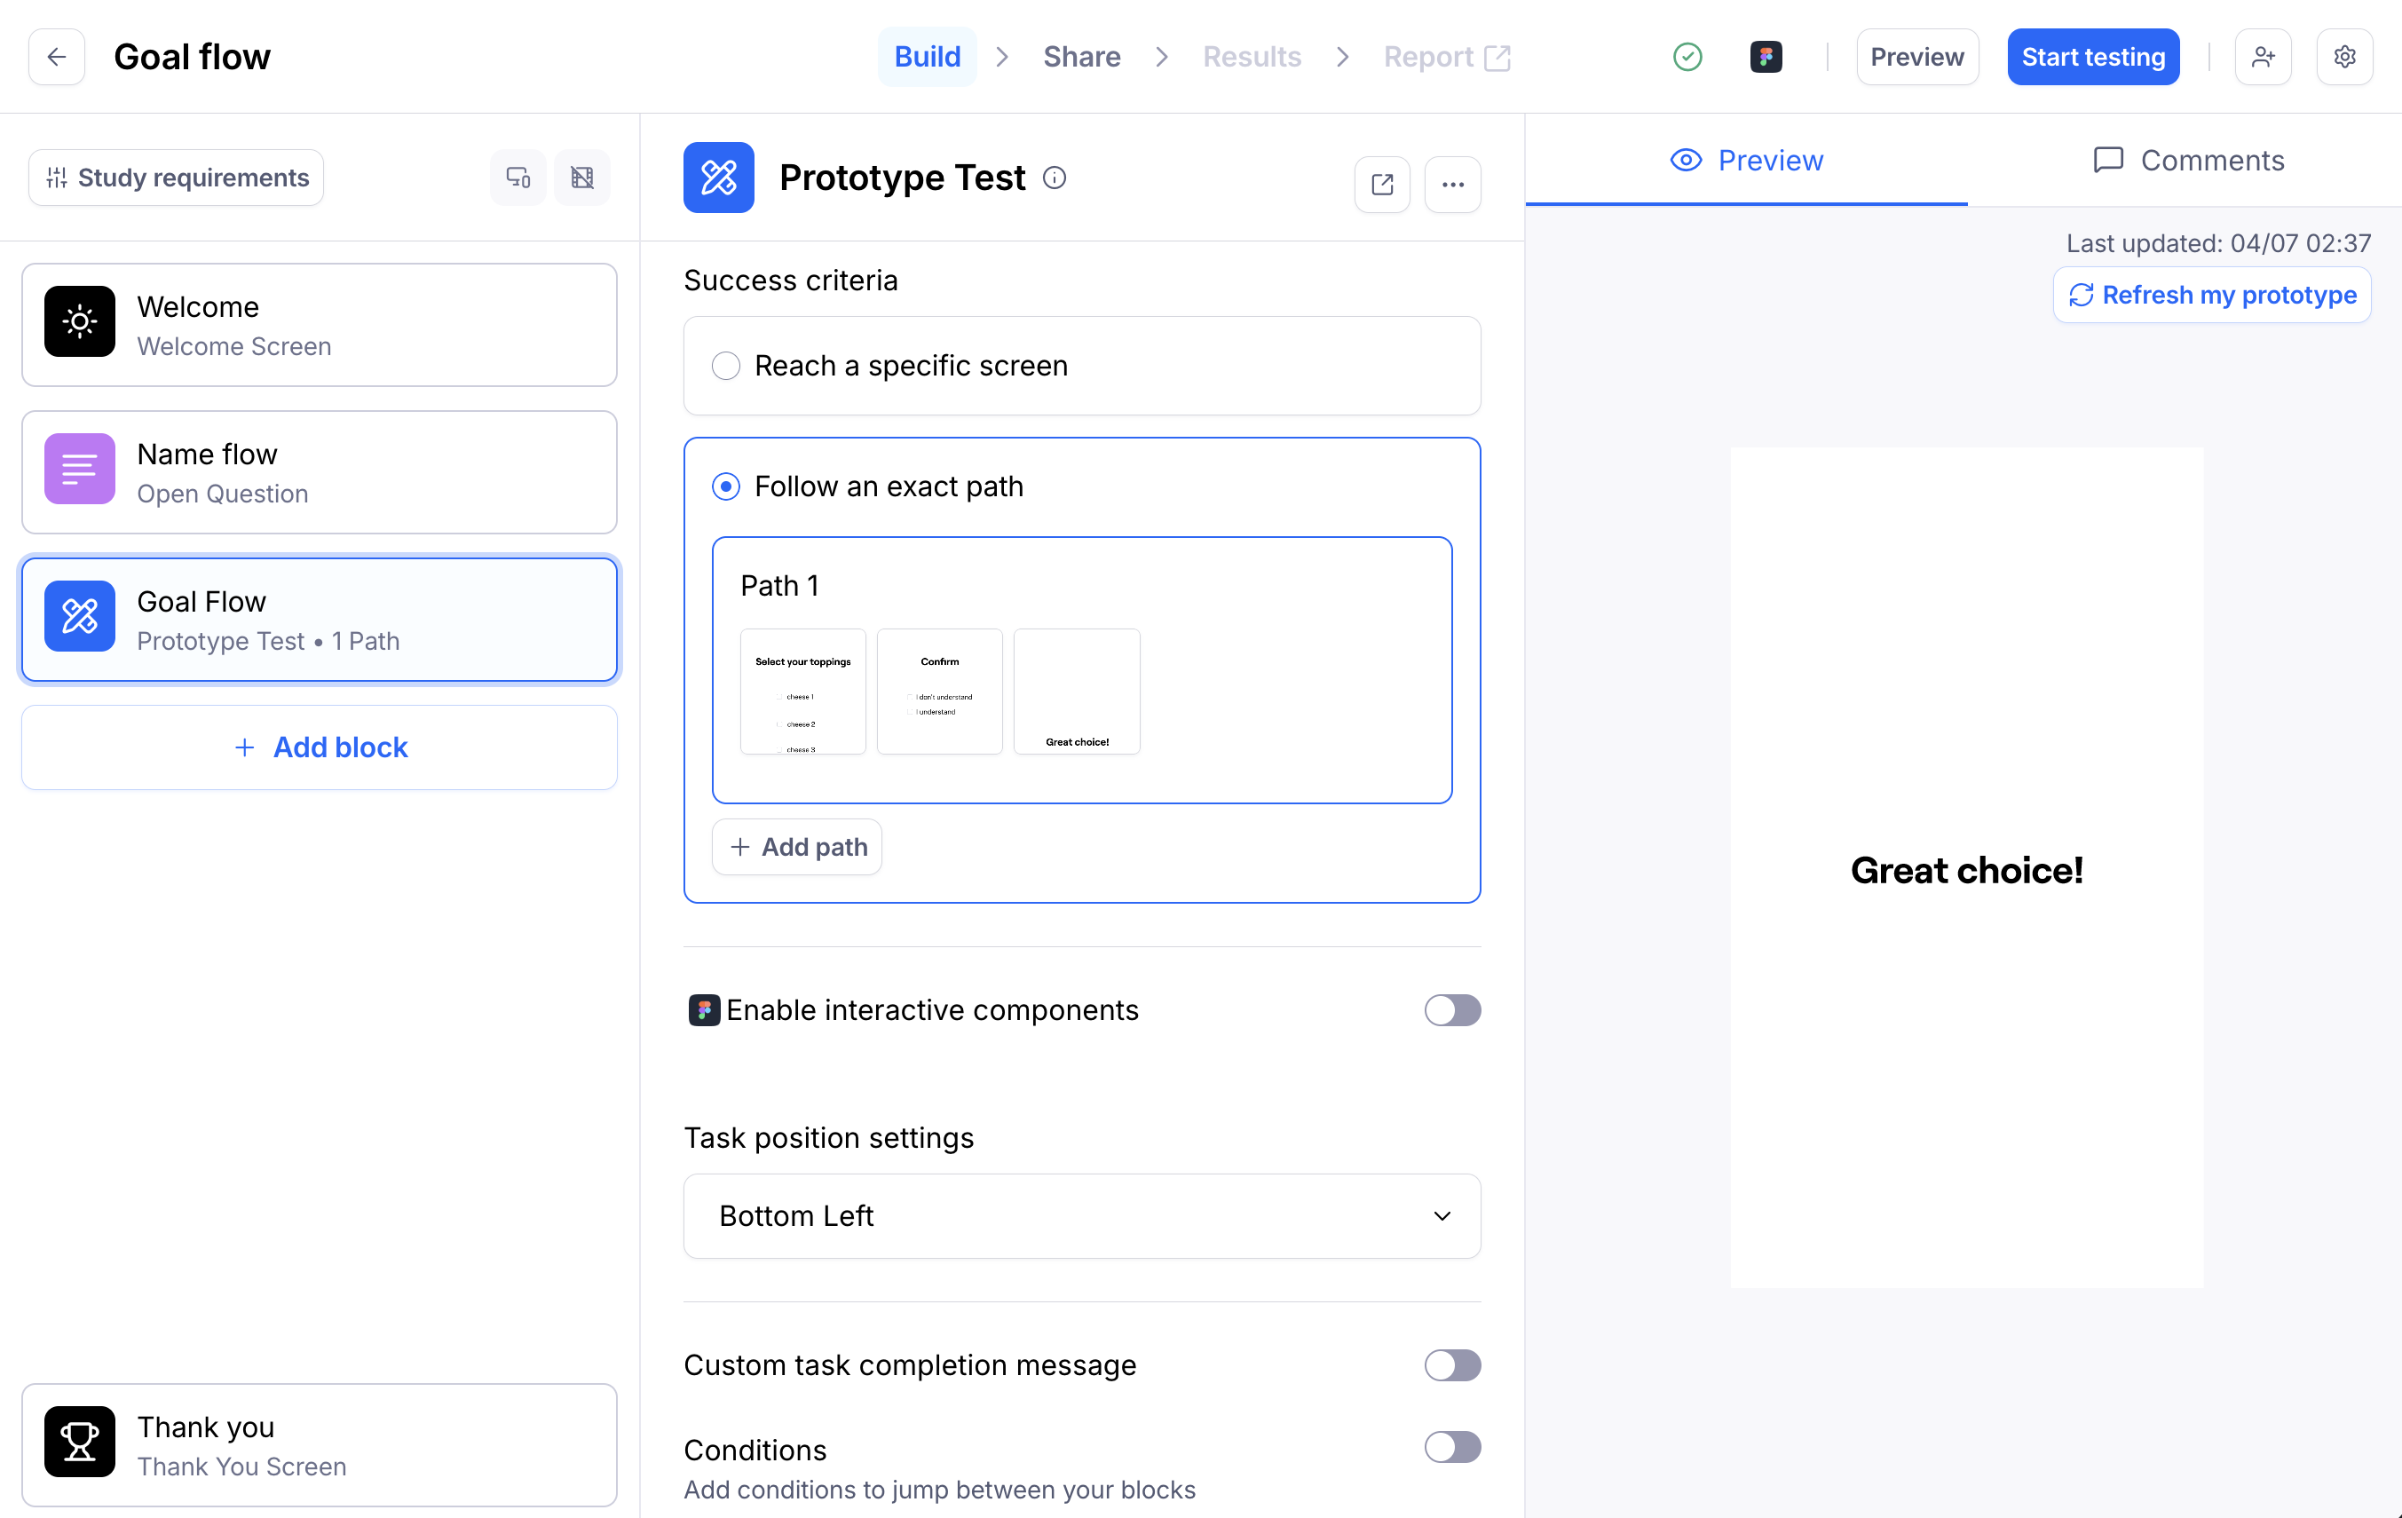Open the settings gear icon

(2344, 57)
